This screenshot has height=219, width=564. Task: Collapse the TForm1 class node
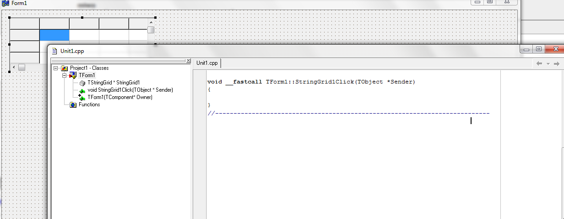(x=65, y=75)
